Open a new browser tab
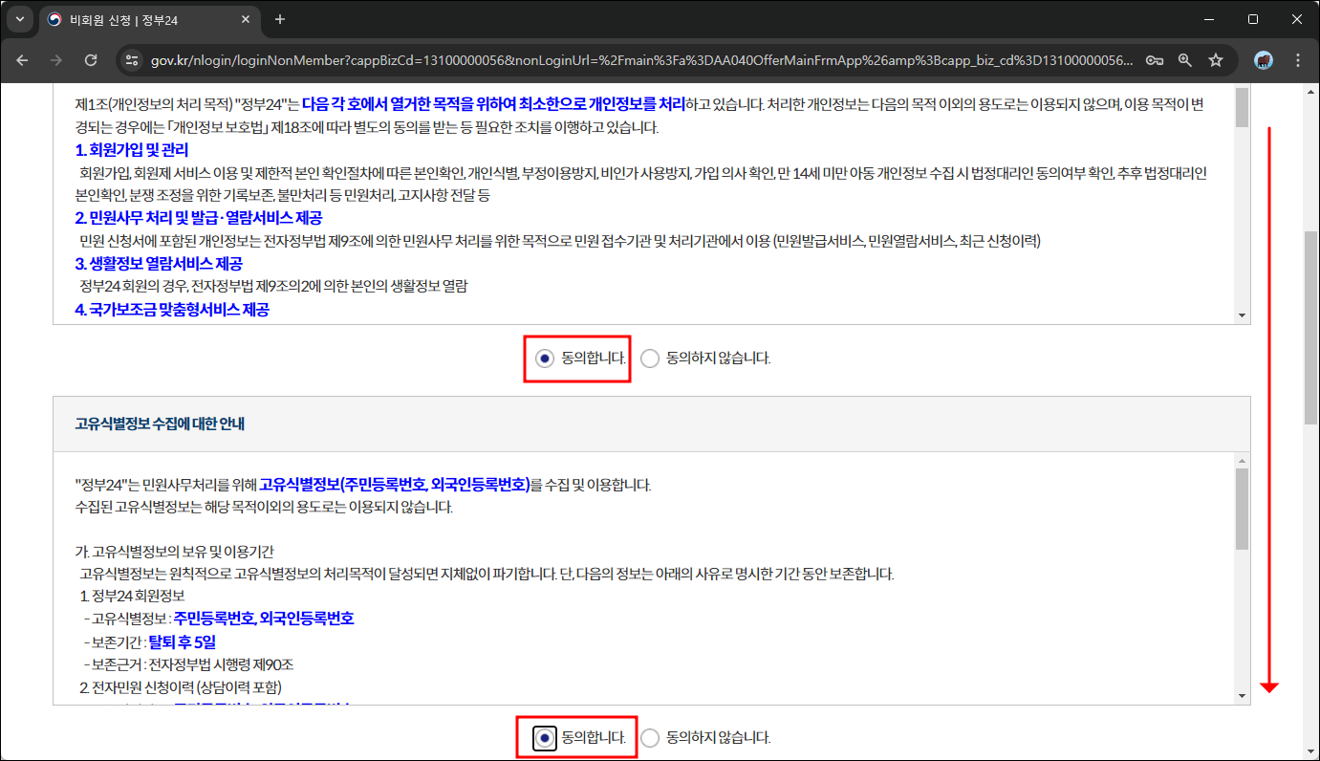The image size is (1320, 761). (x=279, y=19)
